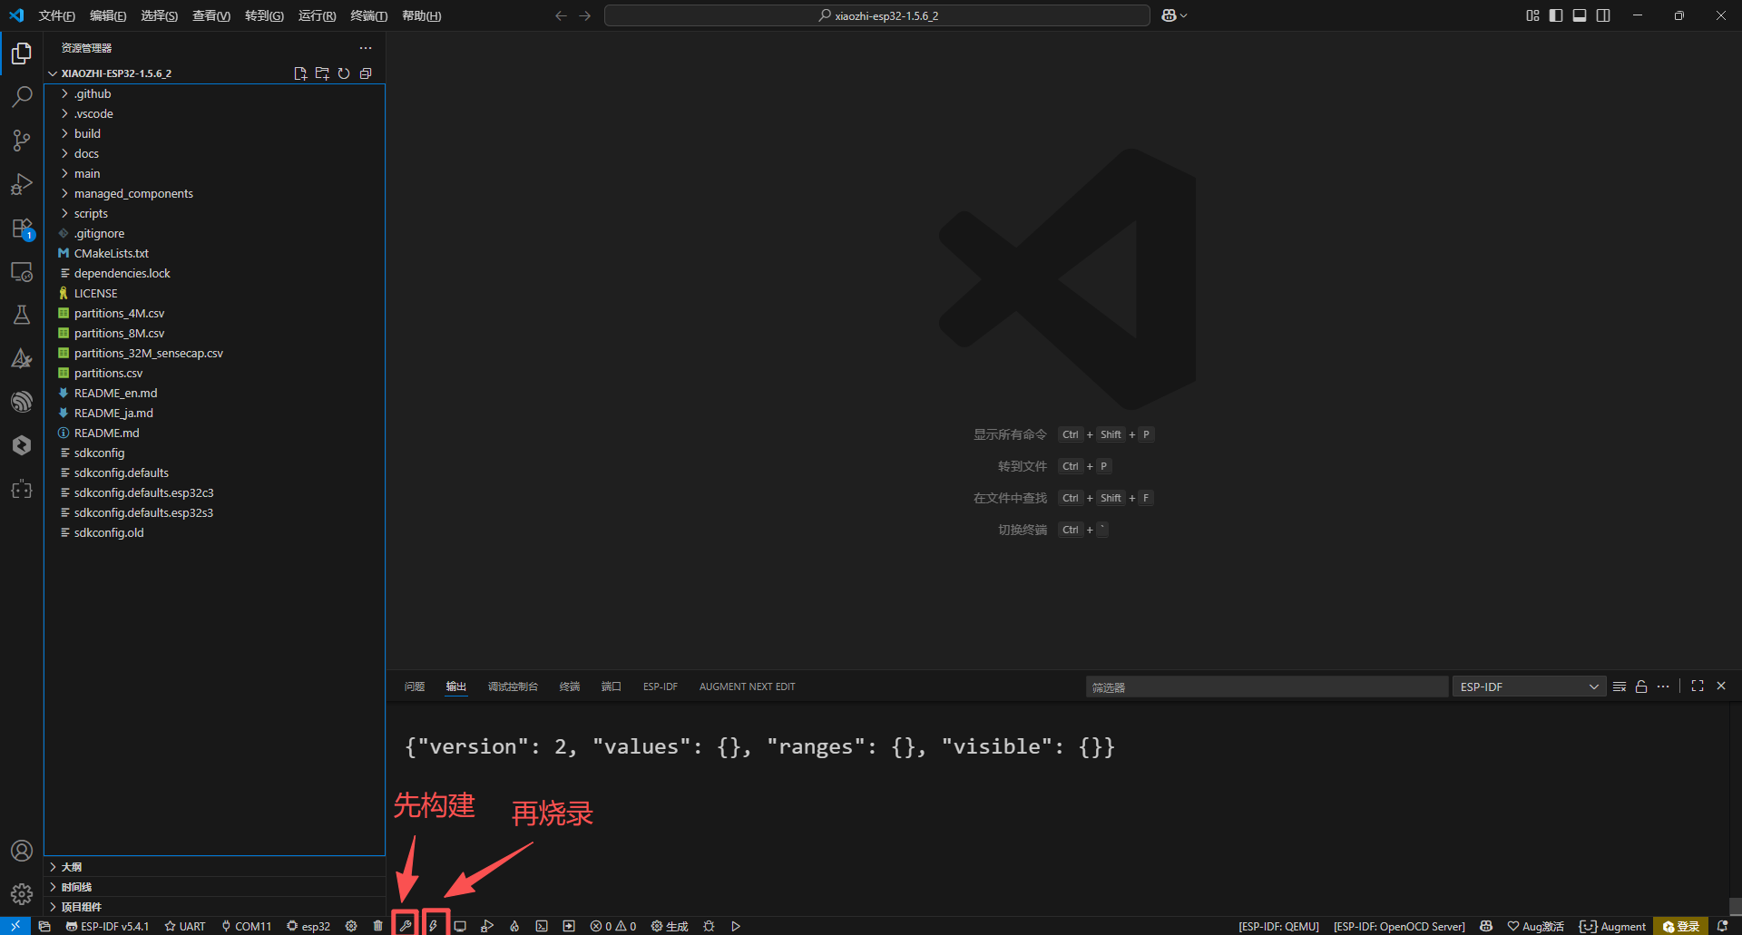Open the Accounts menu in the activity bar
The image size is (1742, 935).
pyautogui.click(x=22, y=851)
